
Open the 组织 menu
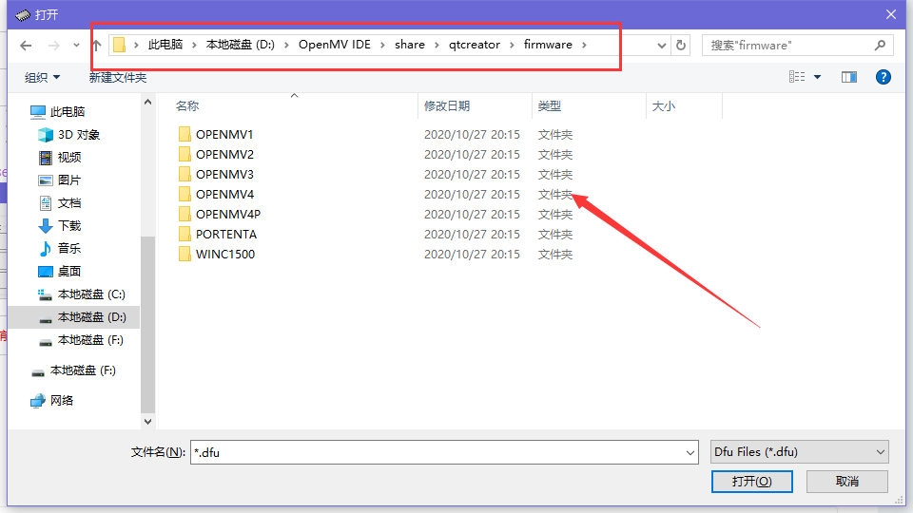pyautogui.click(x=42, y=77)
